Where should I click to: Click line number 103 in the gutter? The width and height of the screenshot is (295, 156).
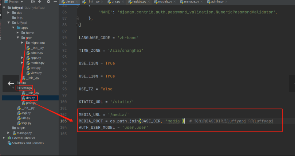pos(63,121)
